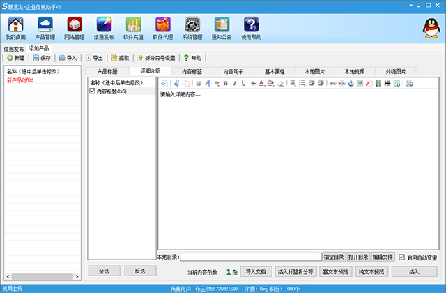This screenshot has height=293, width=446.
Task: Apply bold formatting
Action: (226, 83)
